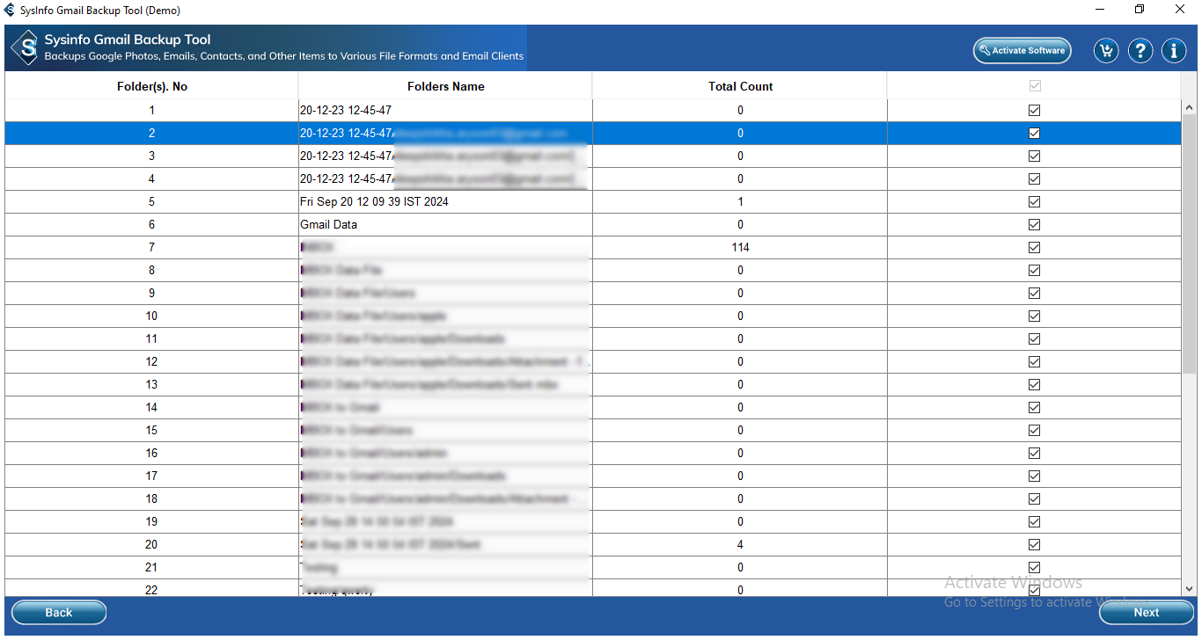Toggle the checkbox for folder number 4

[x=1034, y=178]
